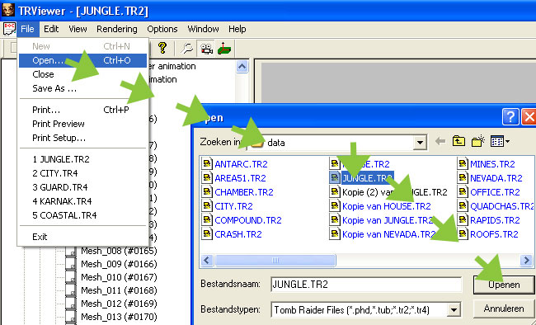Screen dimensions: 536x325
Task: Click the Back arrow in Open dialog
Action: [x=440, y=141]
